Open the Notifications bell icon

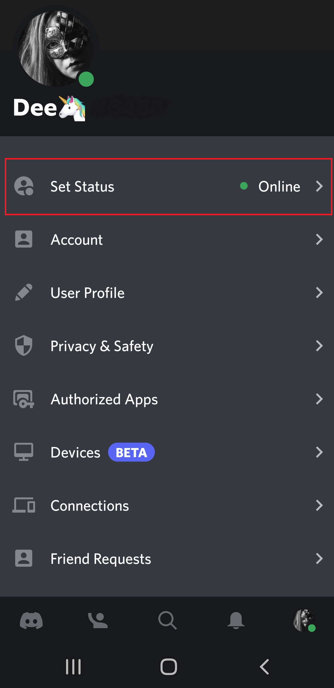236,620
